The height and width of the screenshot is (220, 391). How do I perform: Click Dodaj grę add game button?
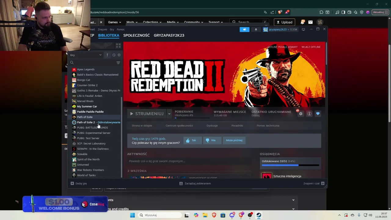pos(79,184)
